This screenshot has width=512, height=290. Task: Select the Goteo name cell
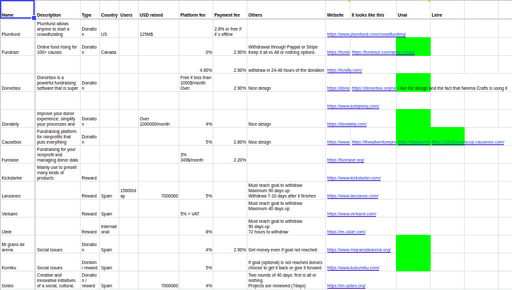coord(17,280)
